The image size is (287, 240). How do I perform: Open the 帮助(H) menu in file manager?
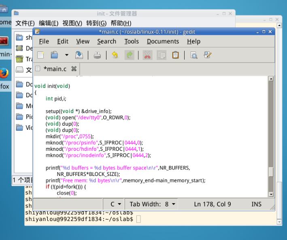[x=121, y=23]
